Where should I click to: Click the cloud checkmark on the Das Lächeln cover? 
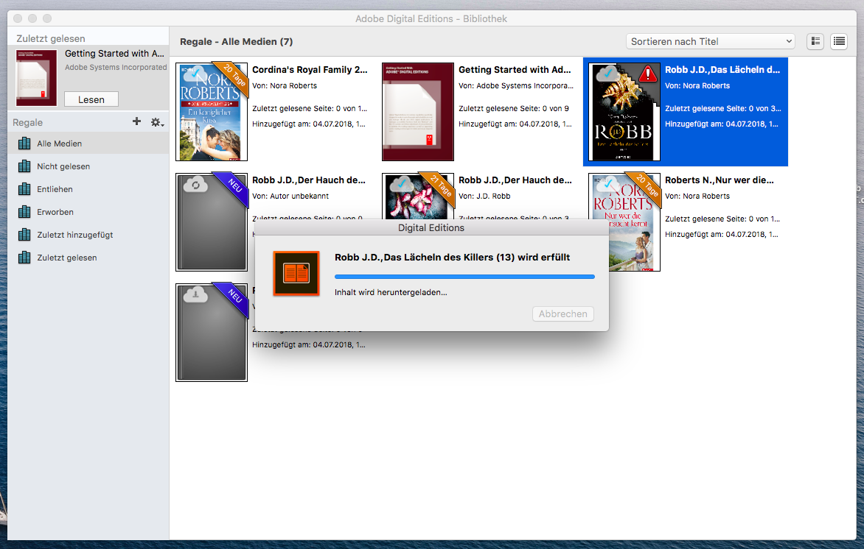pyautogui.click(x=608, y=74)
